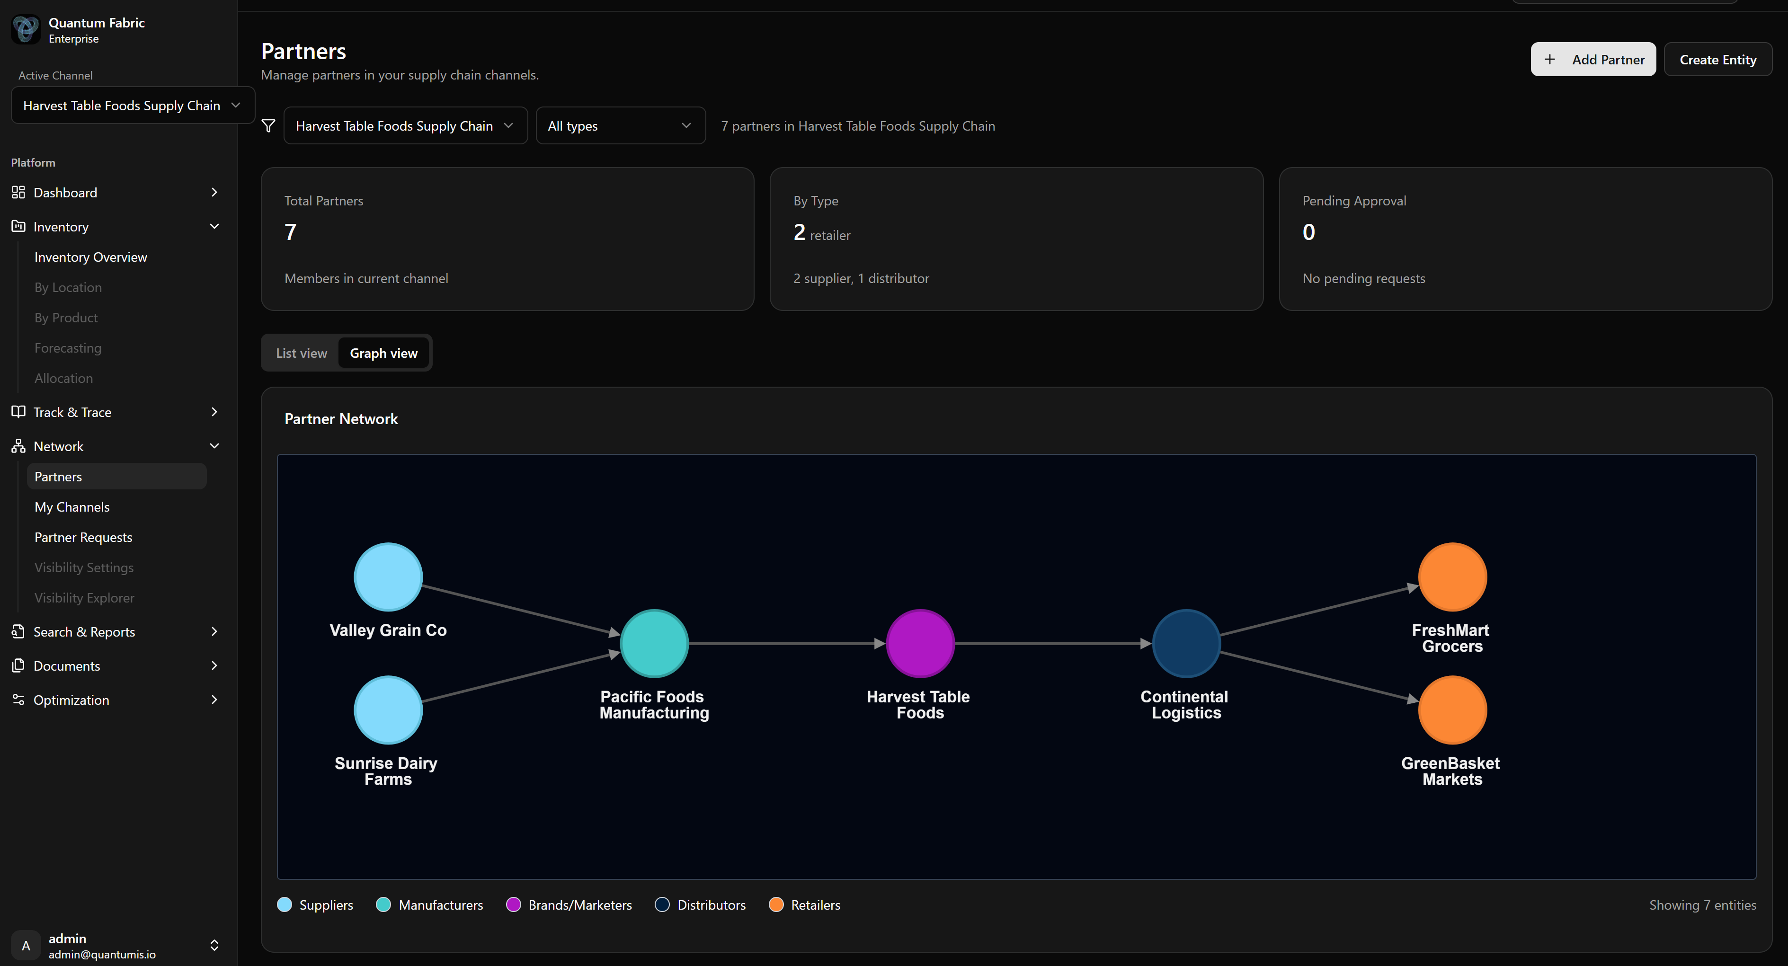The width and height of the screenshot is (1788, 966).
Task: Open Search & Reports via its sidebar icon
Action: 19,631
